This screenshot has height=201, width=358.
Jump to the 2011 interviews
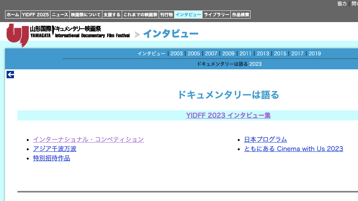pyautogui.click(x=246, y=53)
